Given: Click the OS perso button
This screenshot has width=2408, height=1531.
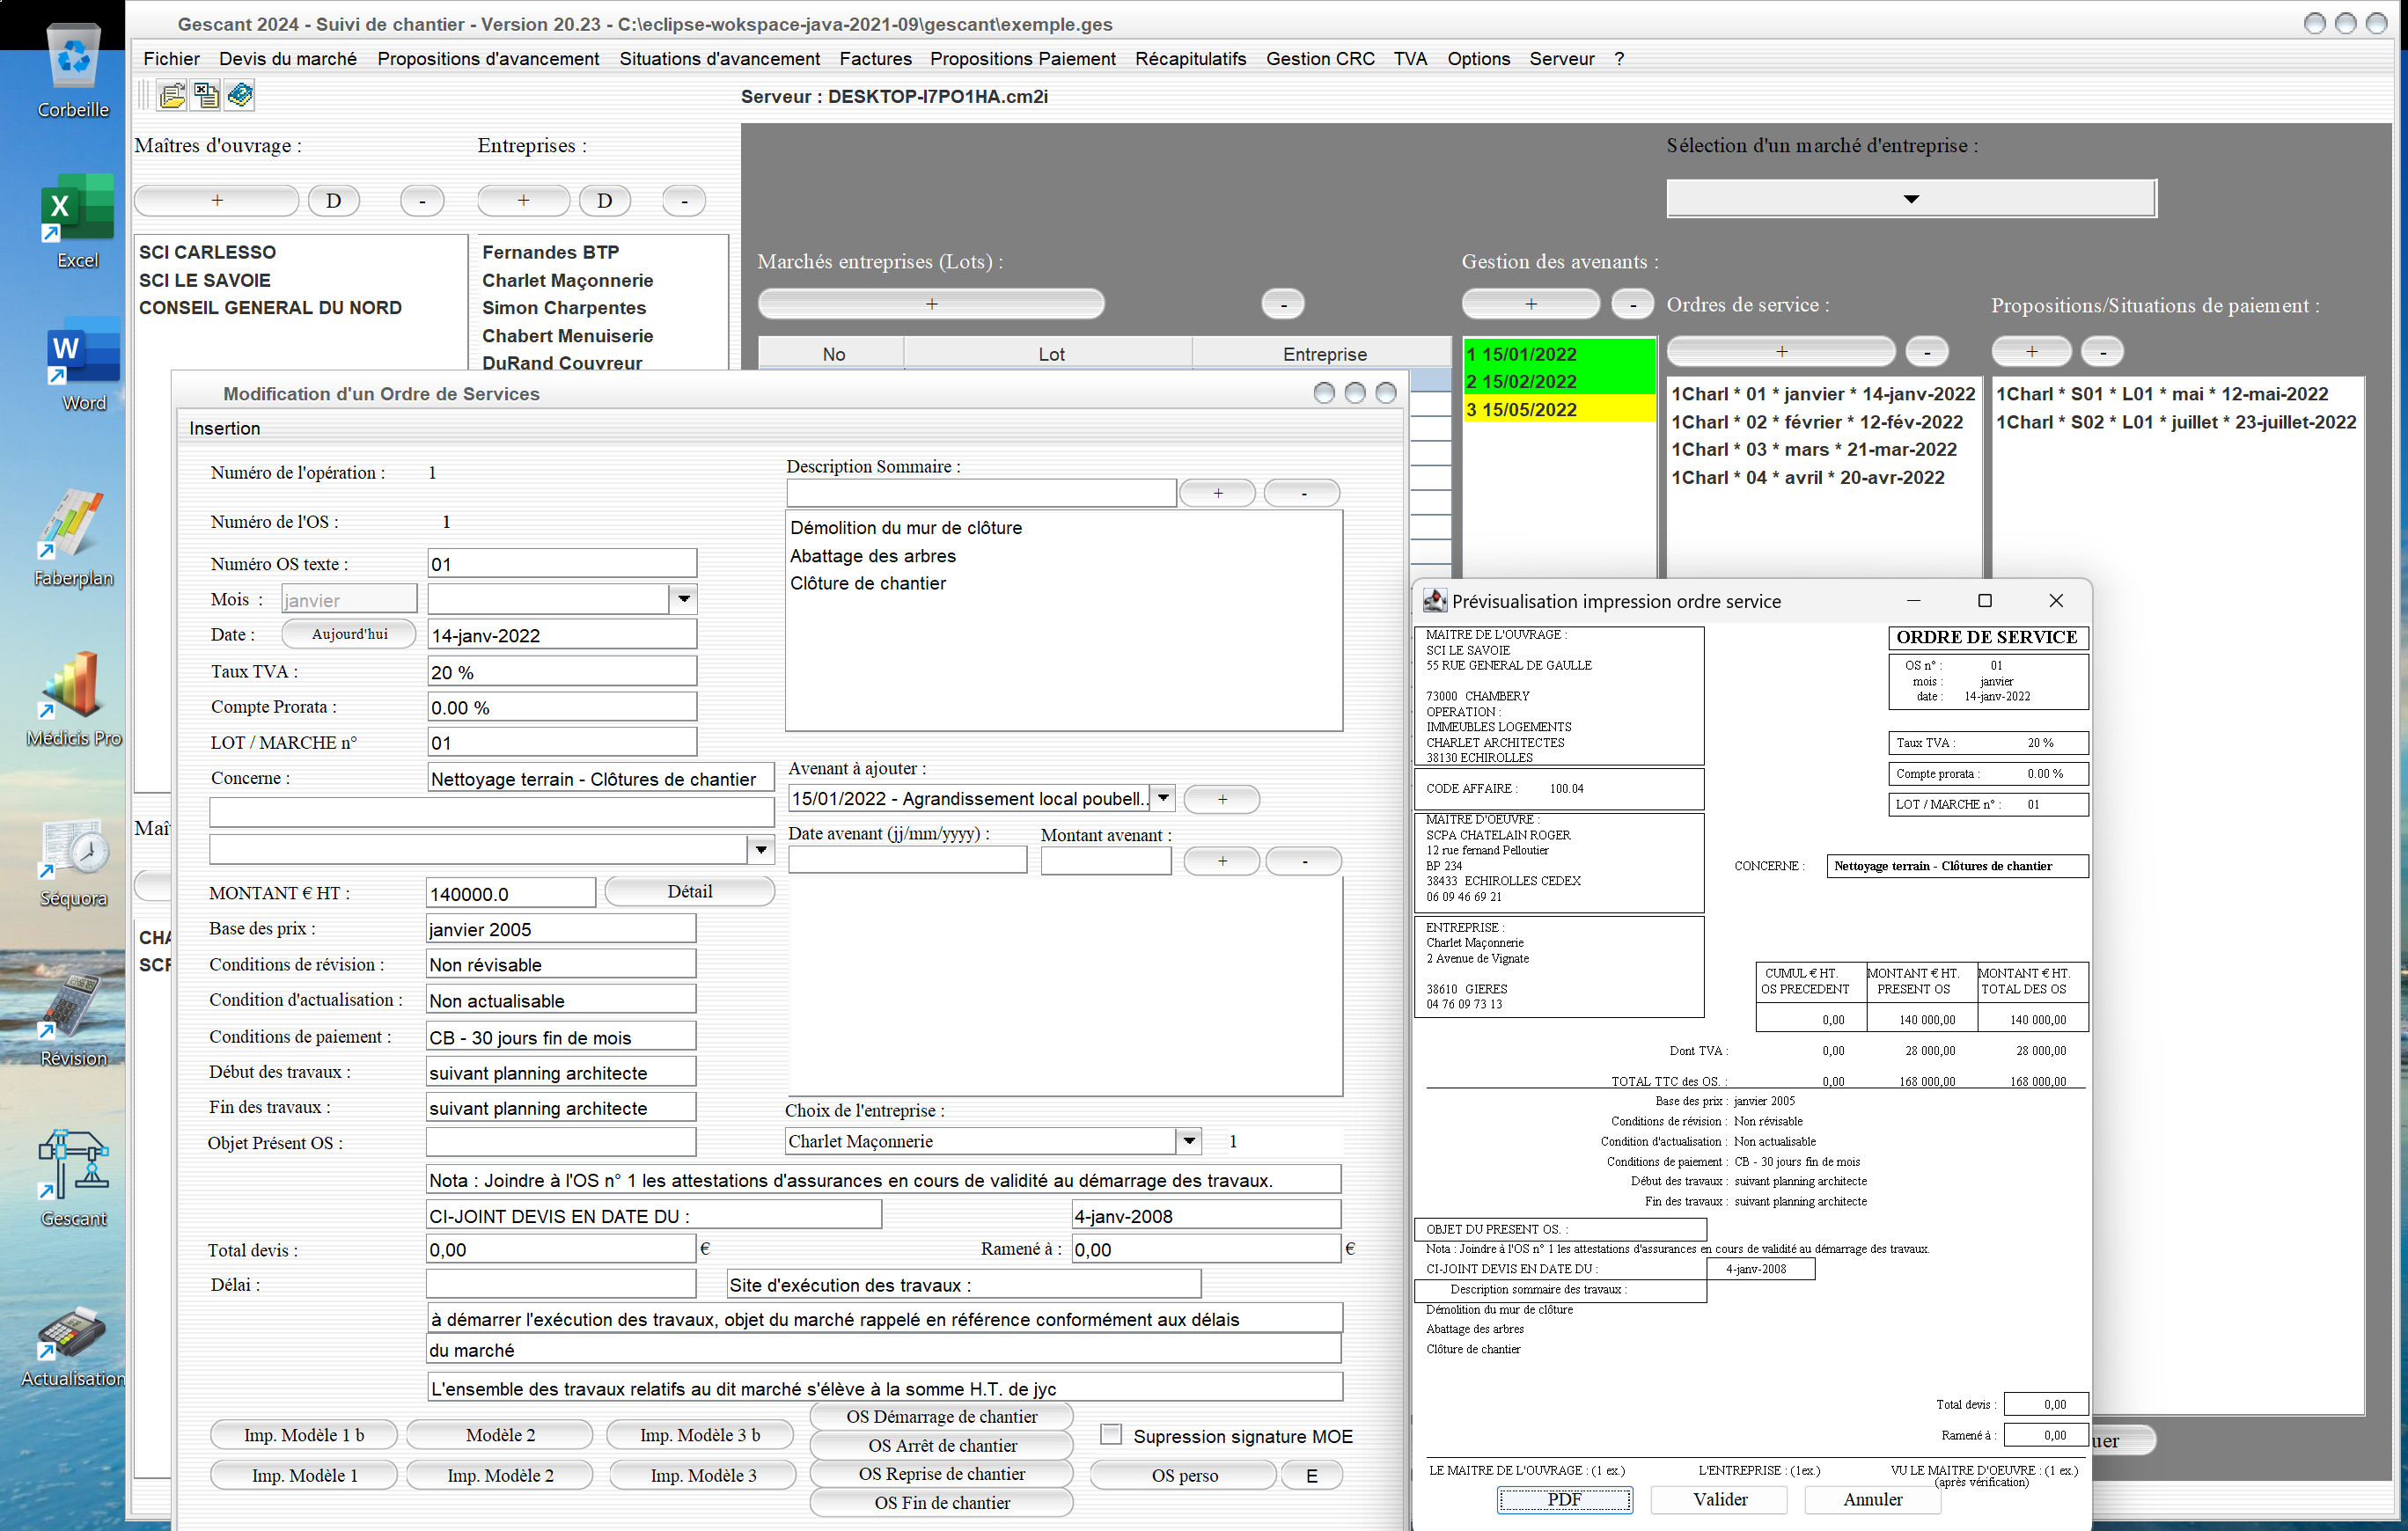Looking at the screenshot, I should (1184, 1474).
